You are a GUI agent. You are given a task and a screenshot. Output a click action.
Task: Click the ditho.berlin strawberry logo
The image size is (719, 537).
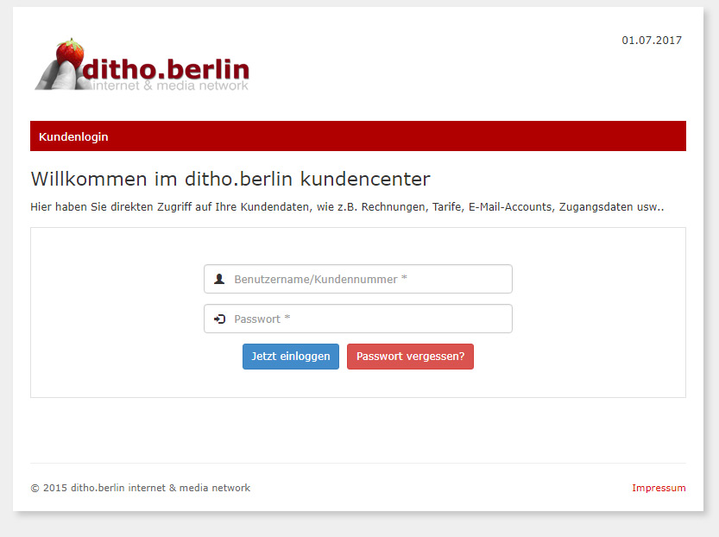pyautogui.click(x=142, y=65)
